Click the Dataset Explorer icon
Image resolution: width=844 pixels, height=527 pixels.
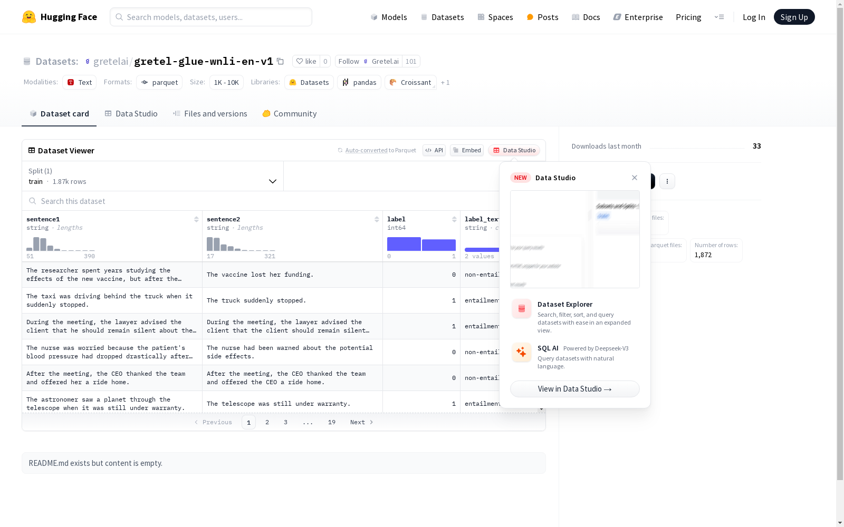[522, 308]
